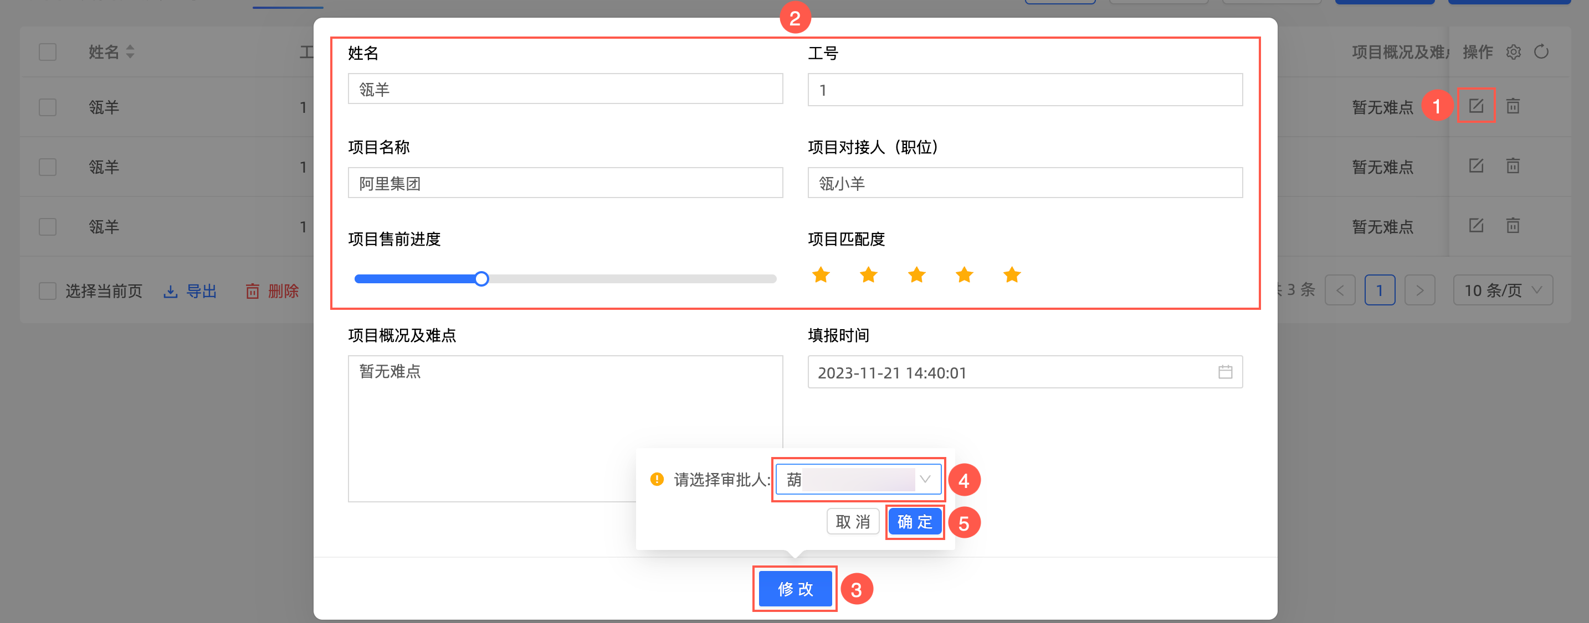This screenshot has height=623, width=1589.
Task: Go to pagination page 1
Action: click(x=1379, y=290)
